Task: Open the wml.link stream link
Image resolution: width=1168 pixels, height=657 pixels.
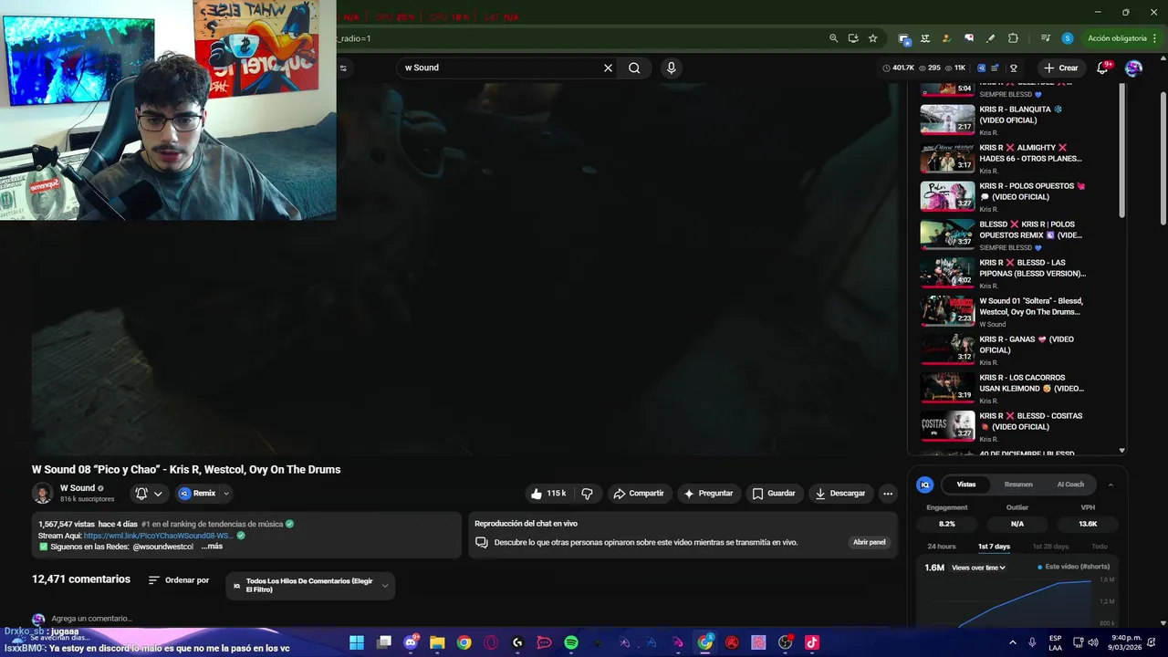Action: pos(159,536)
